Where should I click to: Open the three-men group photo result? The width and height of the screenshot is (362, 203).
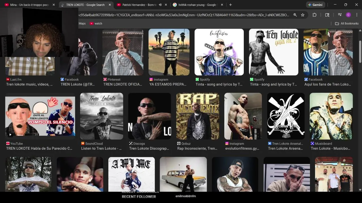[x=334, y=174]
